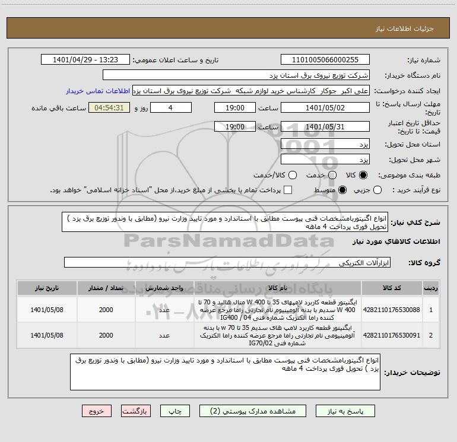
Task: Click the بازگشت back button
Action: point(136,411)
